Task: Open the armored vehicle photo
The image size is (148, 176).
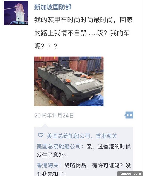Action: coord(69,81)
